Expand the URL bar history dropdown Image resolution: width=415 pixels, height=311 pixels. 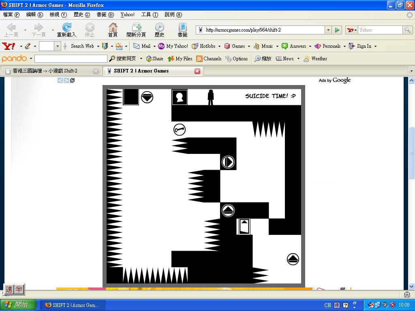pos(328,30)
